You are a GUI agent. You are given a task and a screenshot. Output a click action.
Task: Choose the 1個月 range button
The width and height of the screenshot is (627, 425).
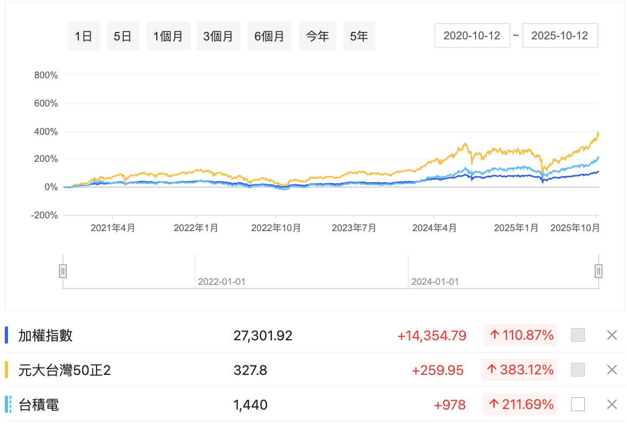[168, 36]
